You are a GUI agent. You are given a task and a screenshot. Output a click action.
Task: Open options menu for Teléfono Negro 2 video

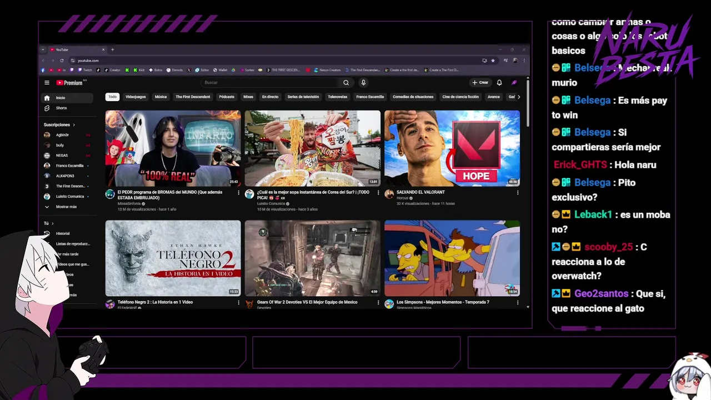point(239,303)
